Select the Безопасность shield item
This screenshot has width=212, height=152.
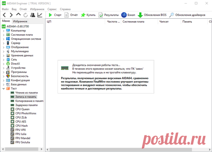point(17,76)
